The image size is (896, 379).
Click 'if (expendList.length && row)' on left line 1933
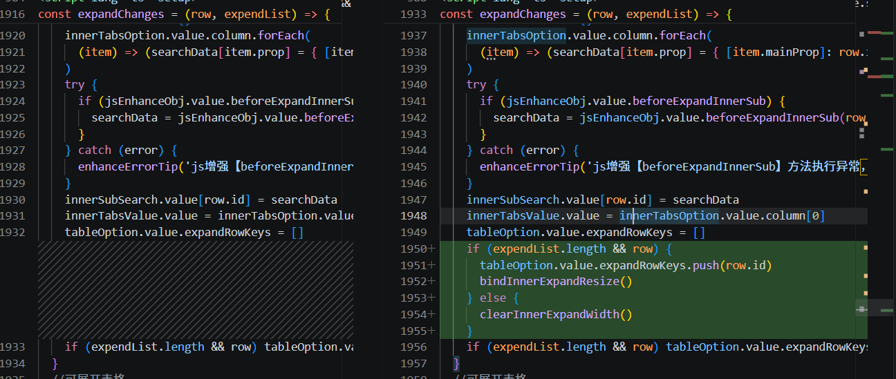pos(161,347)
